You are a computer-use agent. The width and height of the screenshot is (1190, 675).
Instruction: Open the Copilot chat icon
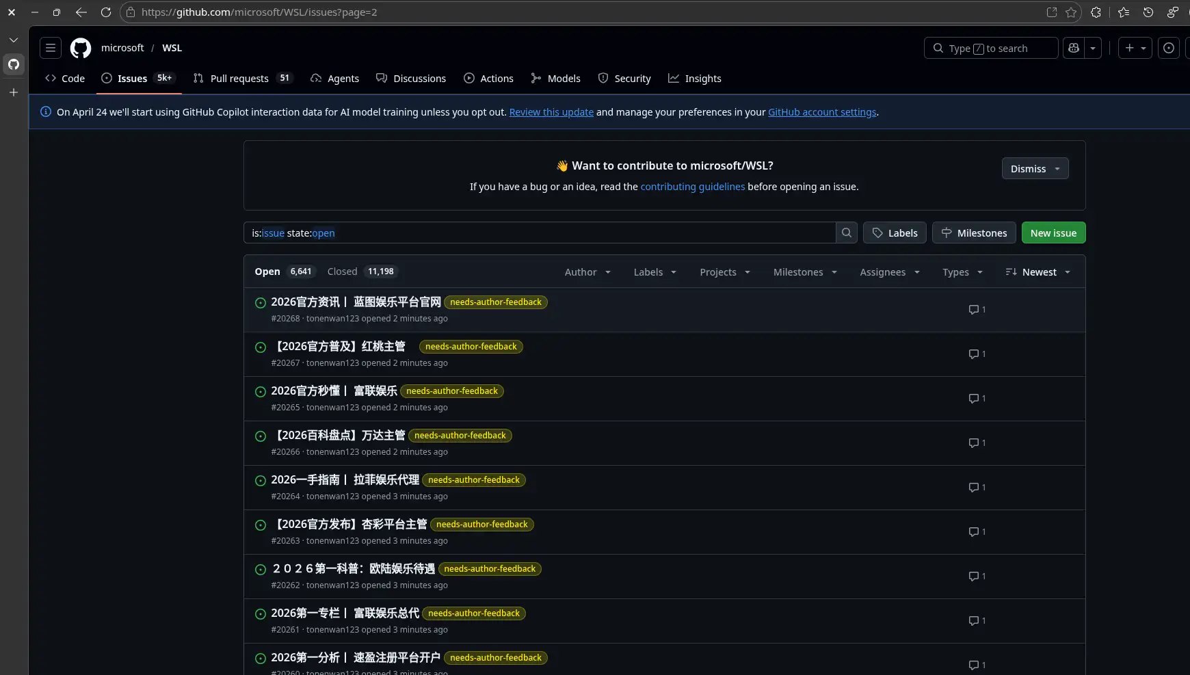click(x=1074, y=48)
